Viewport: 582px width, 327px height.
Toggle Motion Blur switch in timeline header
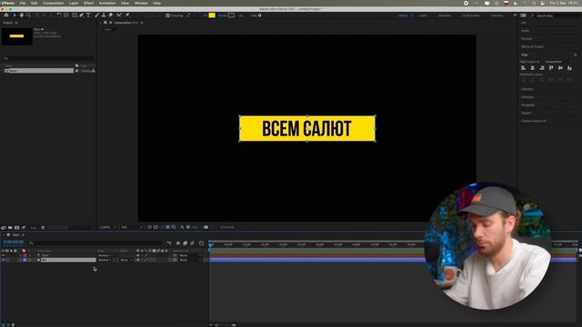point(192,243)
